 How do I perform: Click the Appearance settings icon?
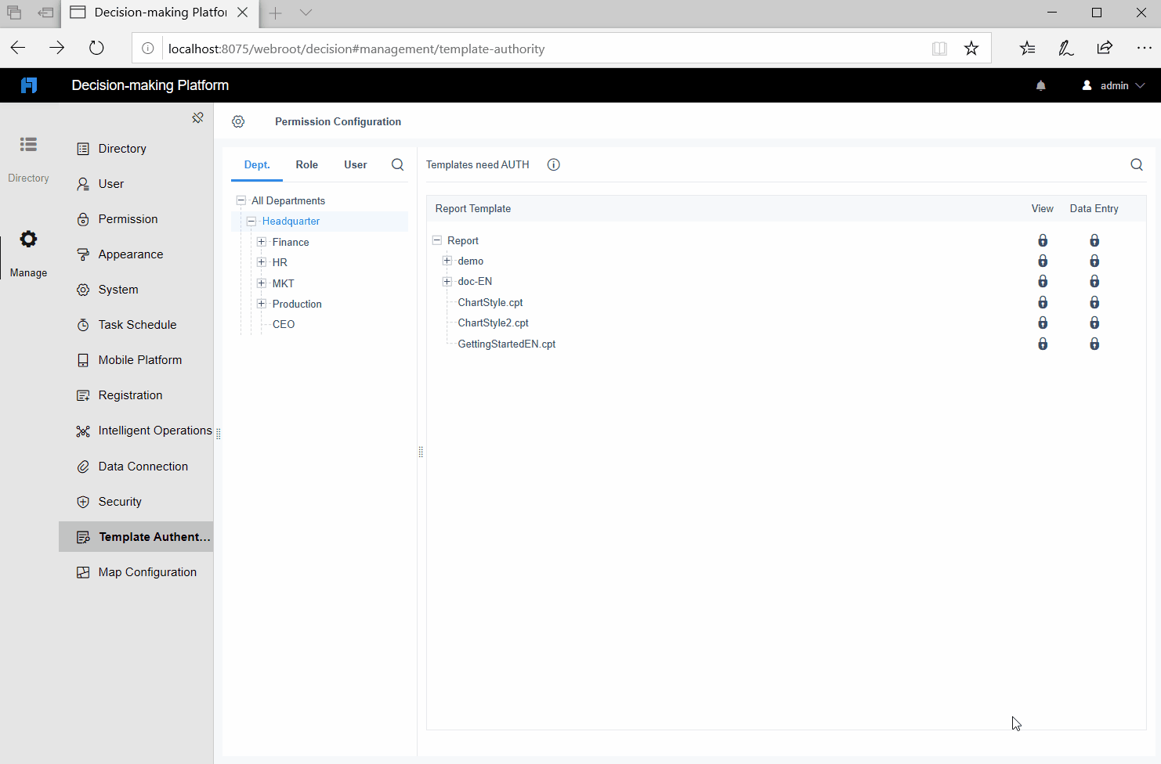click(x=81, y=254)
